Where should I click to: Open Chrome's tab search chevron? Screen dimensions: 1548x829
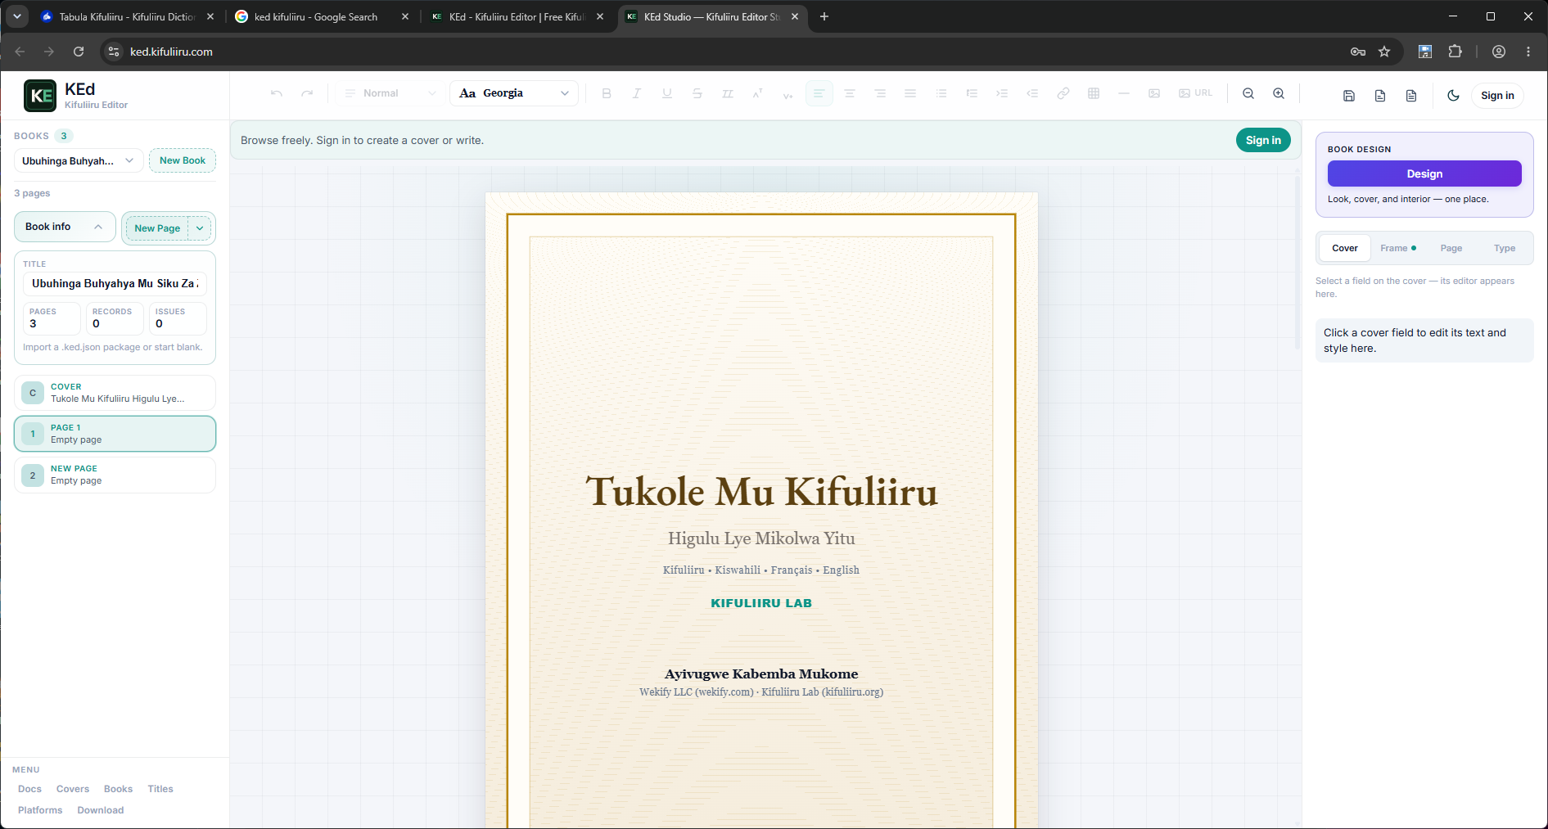(x=17, y=16)
